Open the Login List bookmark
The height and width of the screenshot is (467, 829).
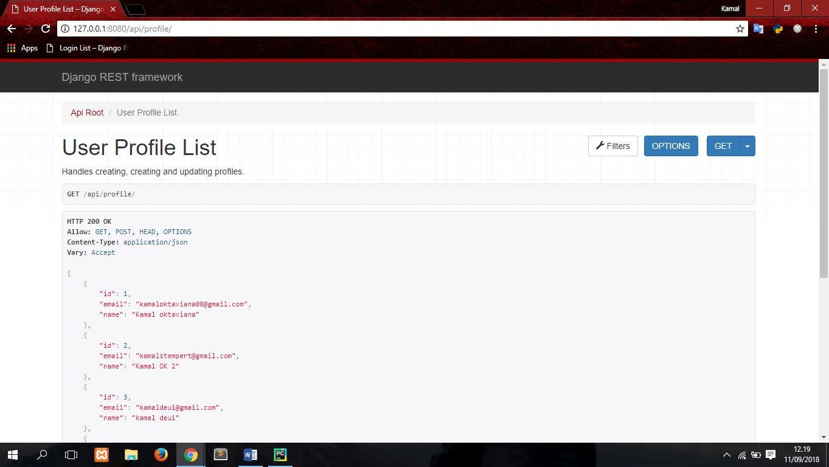click(x=87, y=48)
